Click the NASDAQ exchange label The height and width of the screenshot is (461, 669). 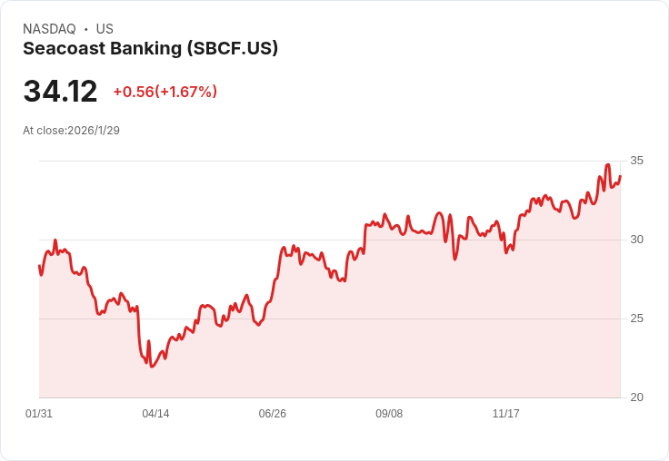point(49,29)
